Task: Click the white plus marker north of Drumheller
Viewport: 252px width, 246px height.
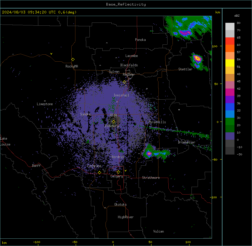Action: (x=179, y=110)
